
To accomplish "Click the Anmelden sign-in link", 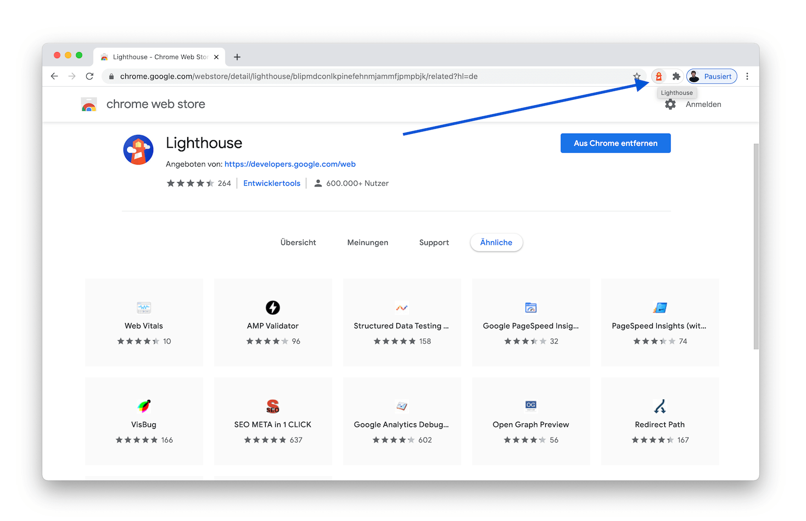I will coord(703,104).
